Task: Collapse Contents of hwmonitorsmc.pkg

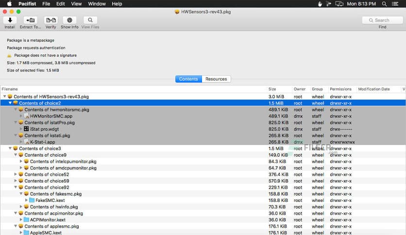Action: pyautogui.click(x=16, y=109)
